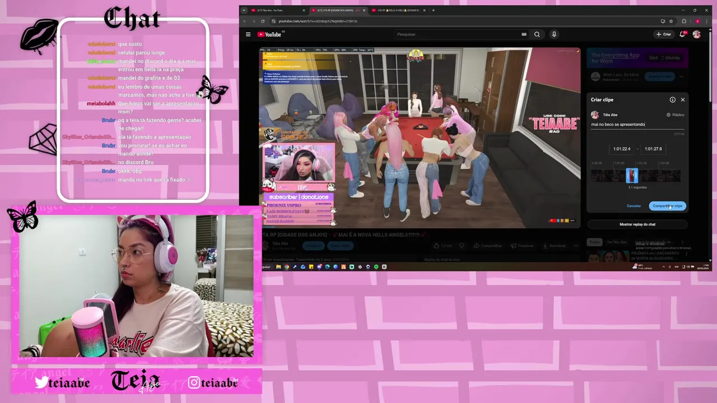The image size is (717, 403).
Task: Click the Criar button in YouTube header
Action: pos(664,34)
